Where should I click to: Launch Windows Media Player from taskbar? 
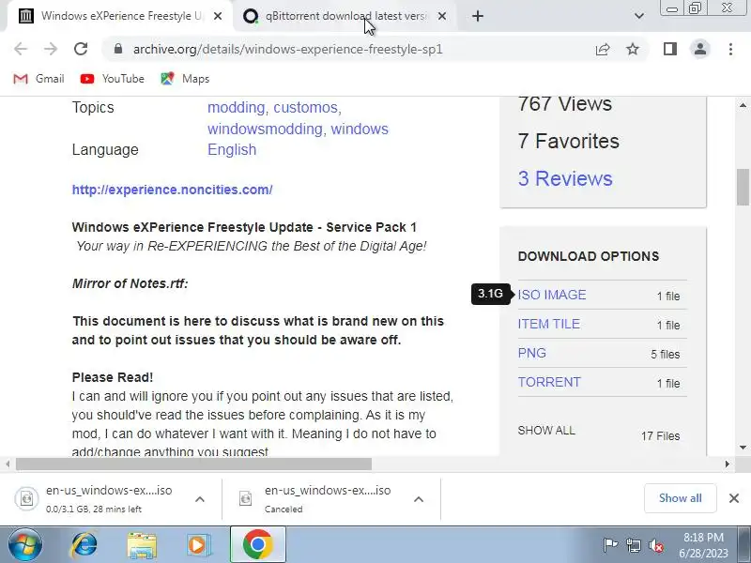(197, 545)
